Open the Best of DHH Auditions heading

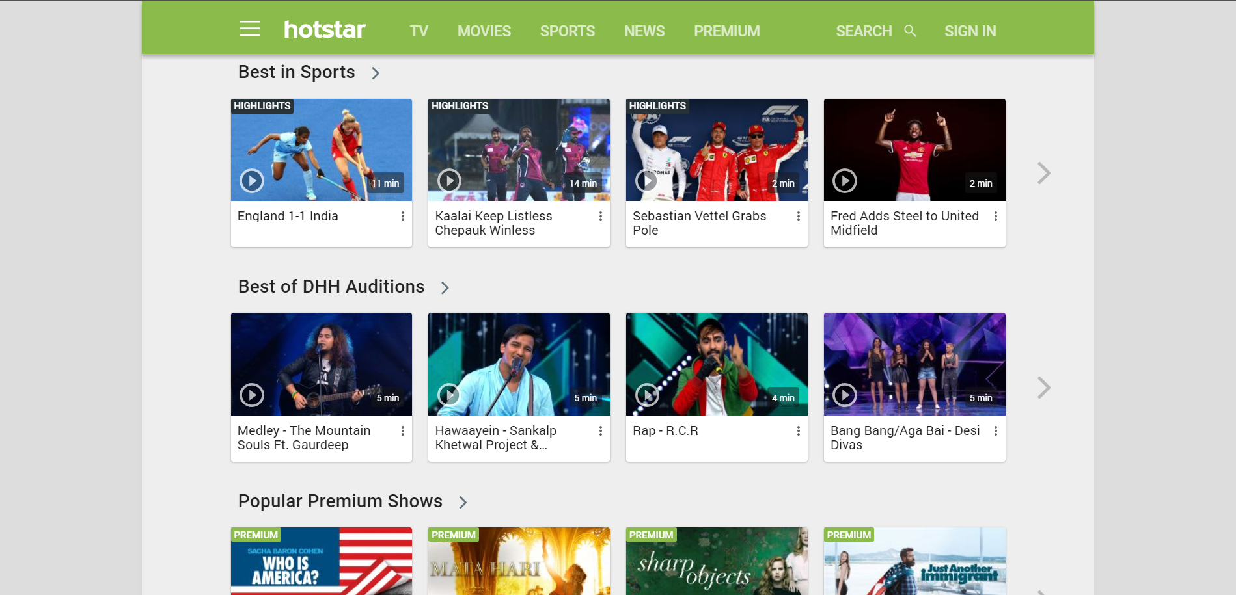[x=331, y=287]
